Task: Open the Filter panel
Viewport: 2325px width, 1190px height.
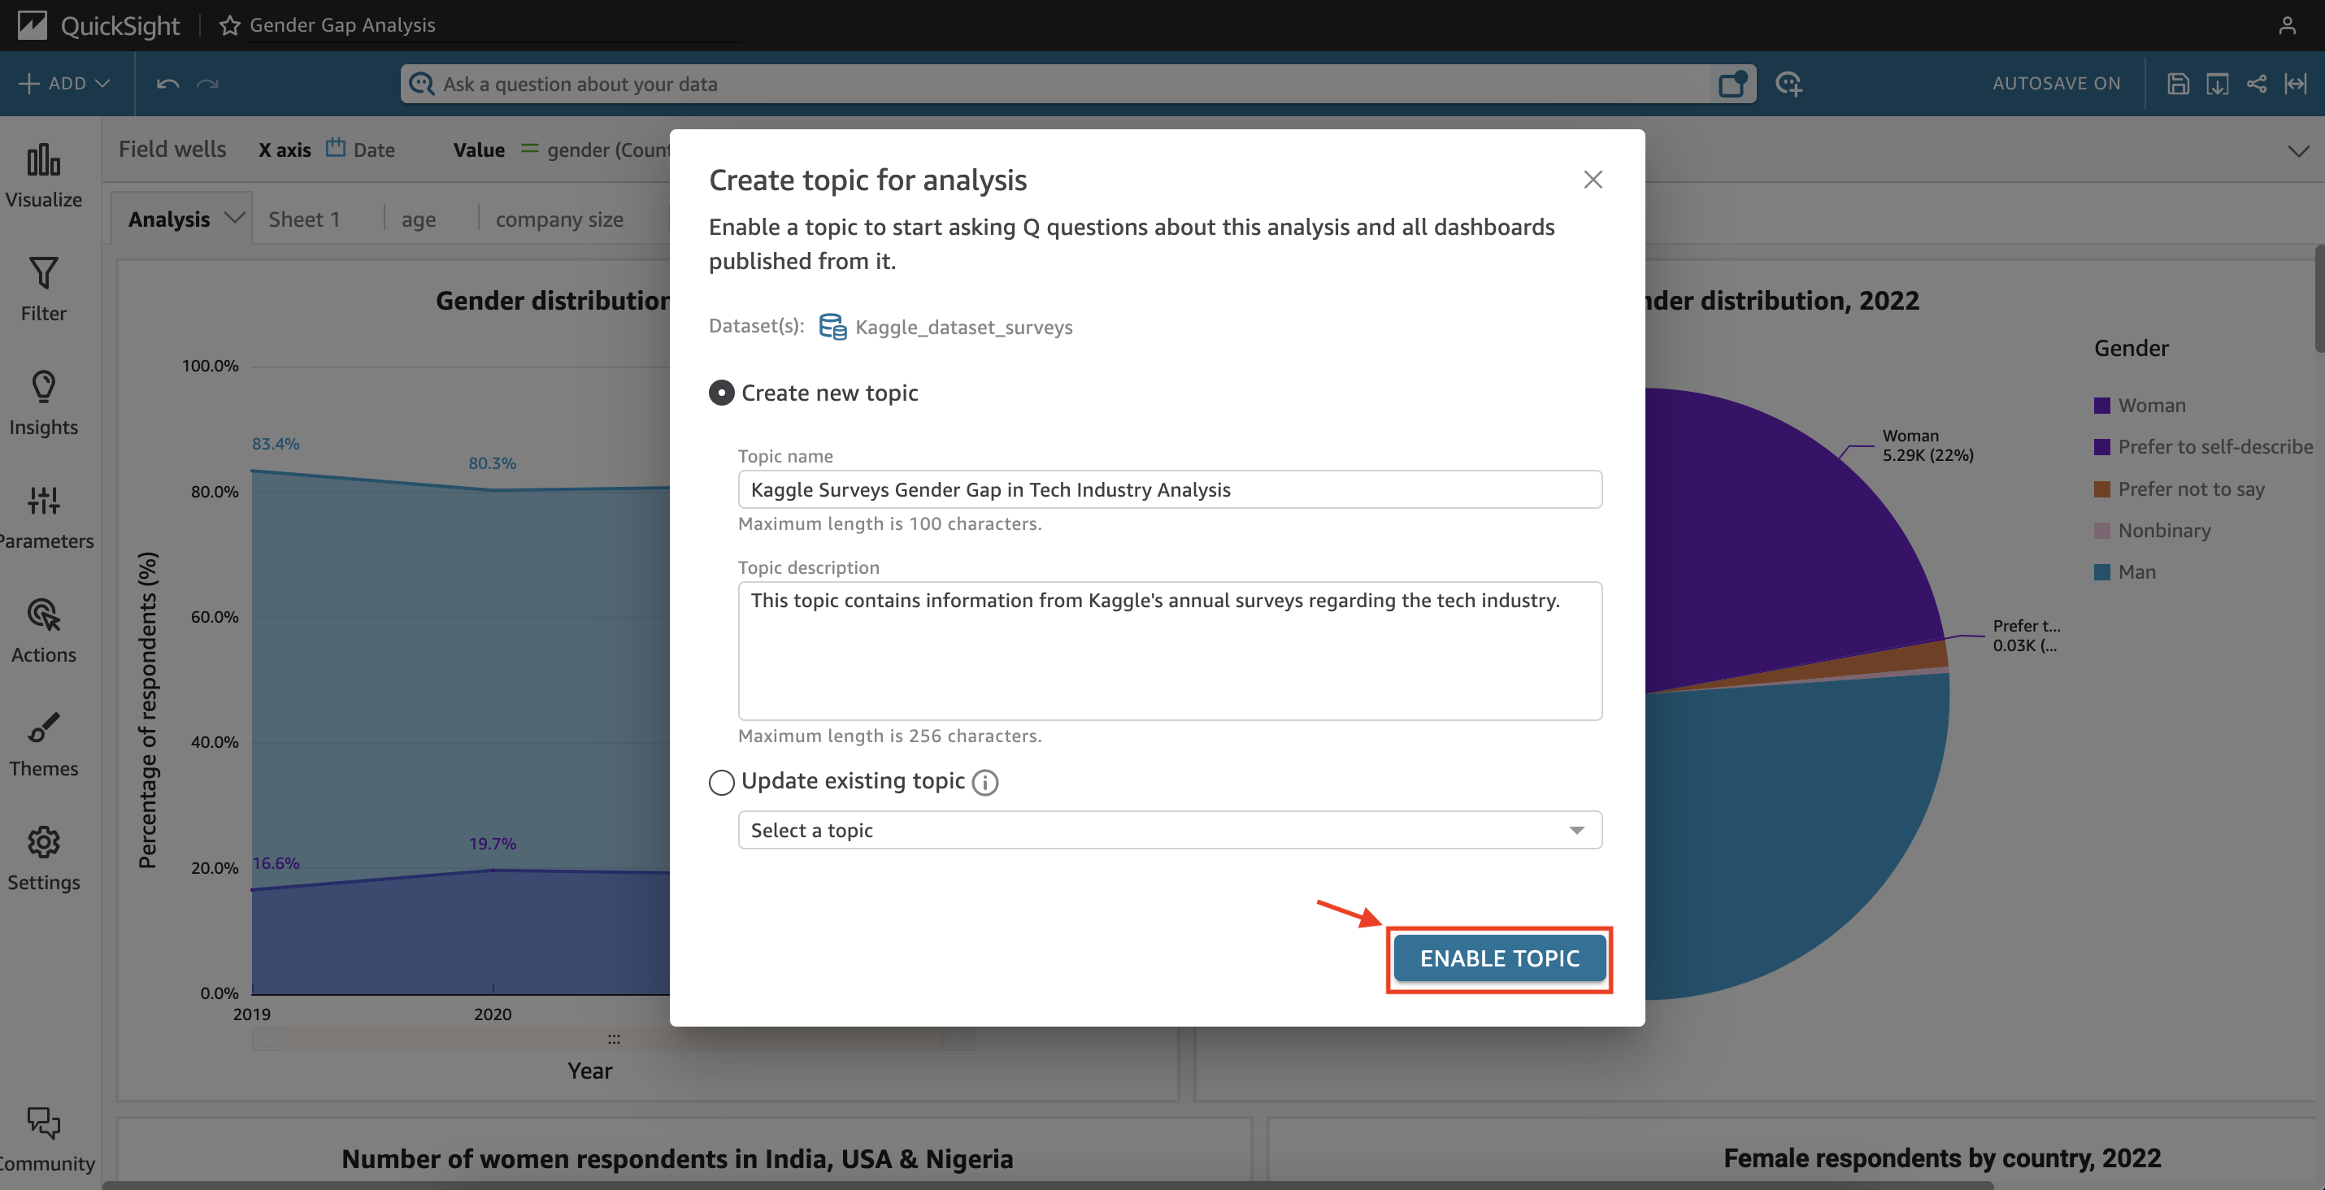Action: click(43, 289)
